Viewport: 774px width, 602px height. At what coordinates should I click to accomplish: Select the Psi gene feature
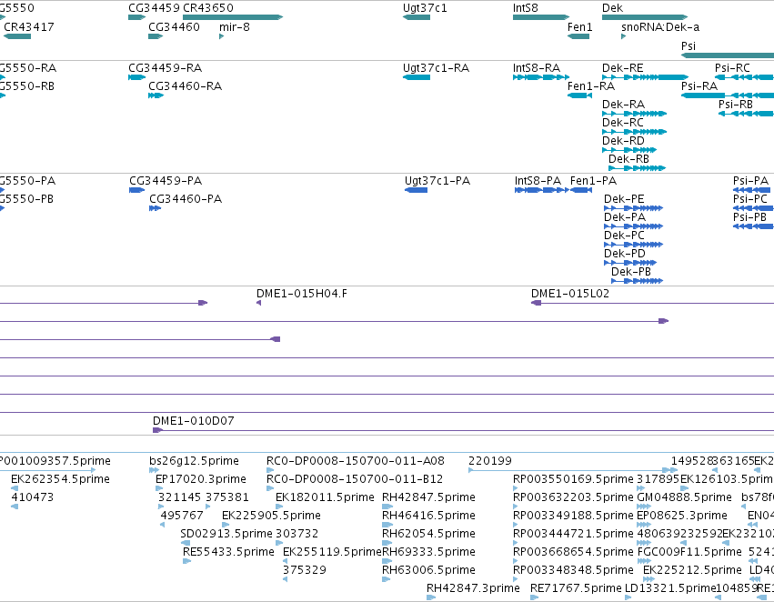(728, 55)
